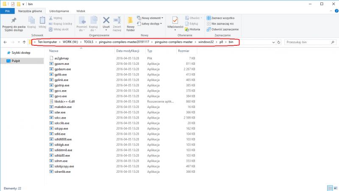Open the Otwórz dropdown
Image resolution: width=339 pixels, height=191 pixels.
194,18
